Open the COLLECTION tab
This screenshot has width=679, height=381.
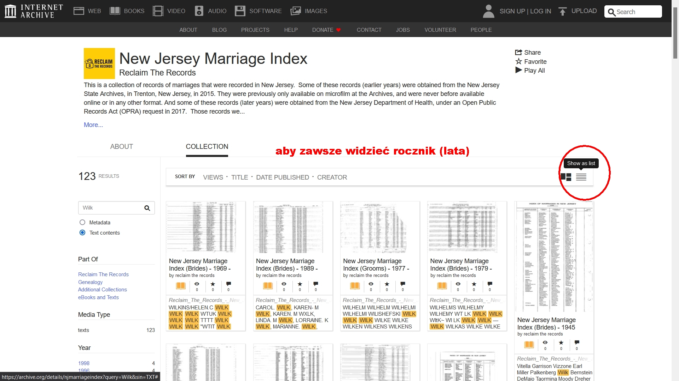(x=207, y=147)
